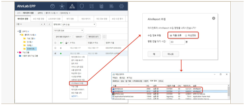Image resolution: width=245 pixels, height=105 pixels.
Task: Select the 제품 오류 radio button
Action: coord(171,35)
